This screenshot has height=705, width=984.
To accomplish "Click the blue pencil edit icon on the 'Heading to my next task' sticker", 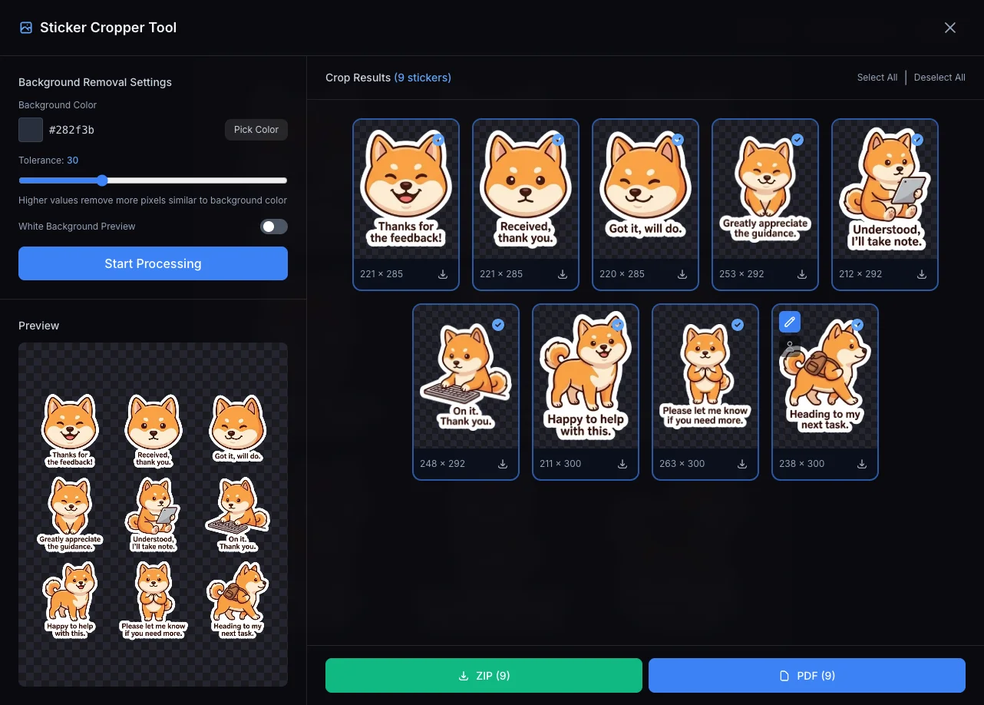I will pos(790,322).
